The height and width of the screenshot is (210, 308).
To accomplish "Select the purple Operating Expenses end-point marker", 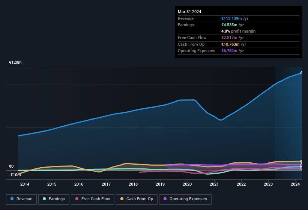I will pos(301,165).
